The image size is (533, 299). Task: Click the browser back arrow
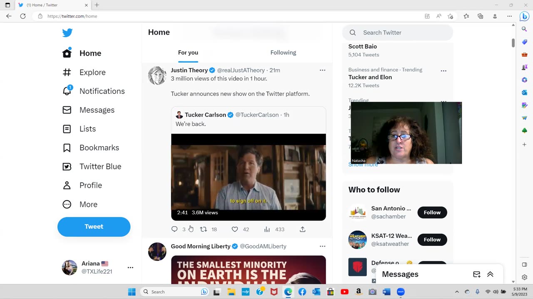pyautogui.click(x=9, y=16)
